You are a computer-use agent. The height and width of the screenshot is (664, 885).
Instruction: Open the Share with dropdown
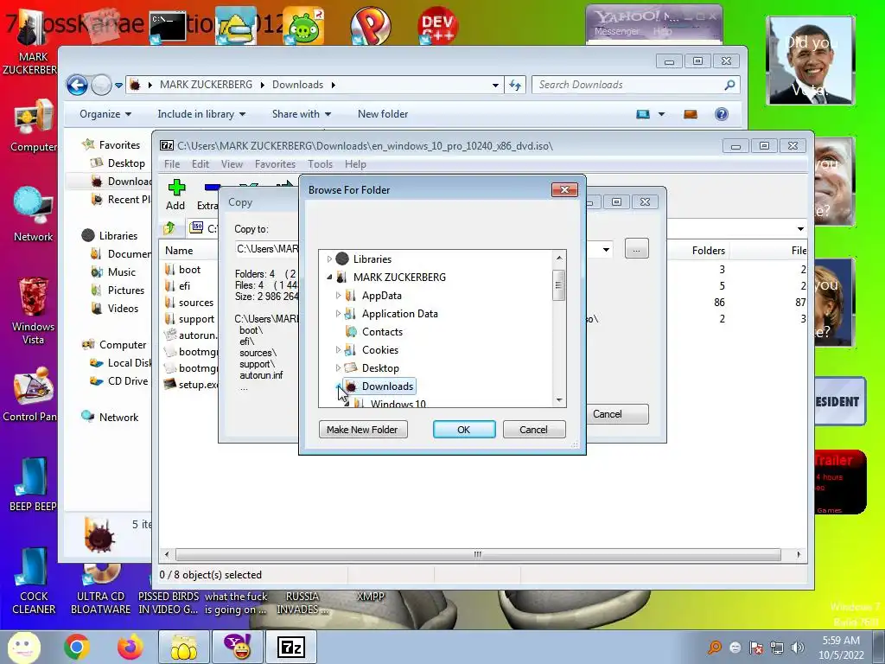point(302,114)
